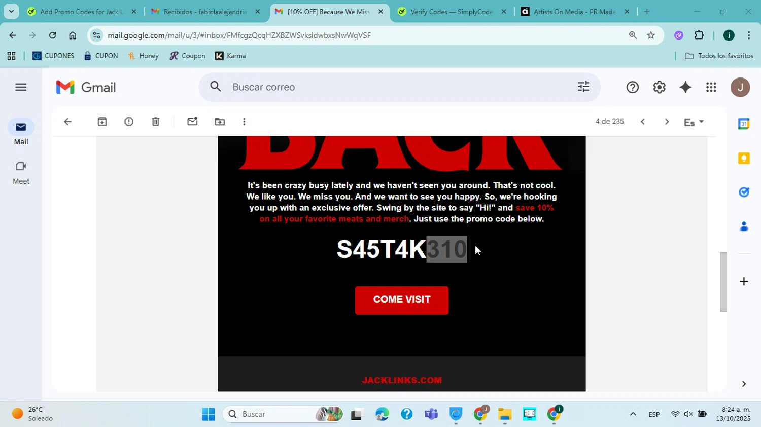The width and height of the screenshot is (761, 427).
Task: Open Honey bookmark
Action: tap(144, 56)
